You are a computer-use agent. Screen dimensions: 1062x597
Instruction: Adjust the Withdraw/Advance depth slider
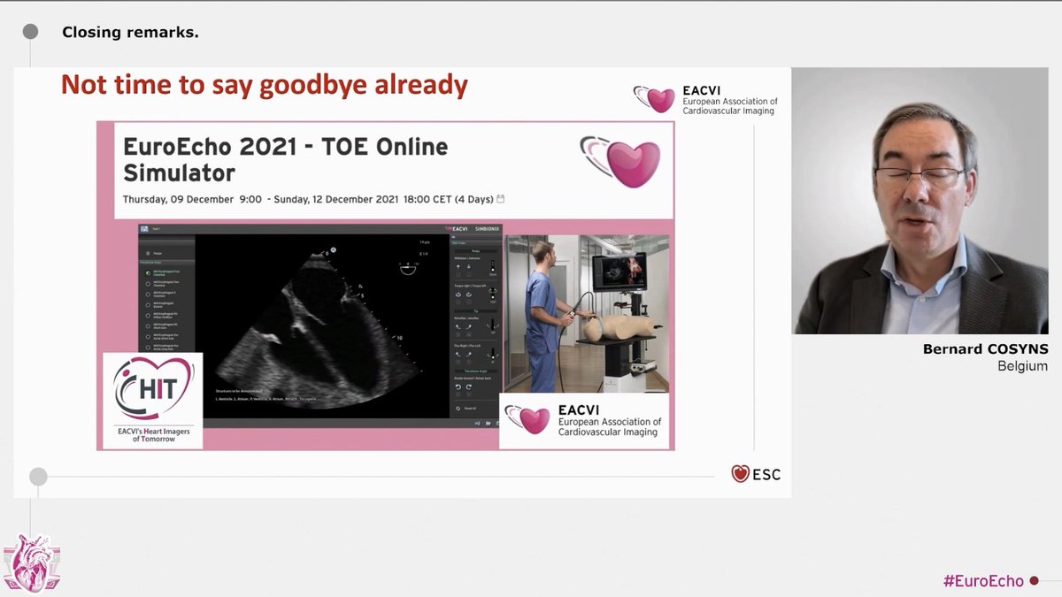[x=492, y=266]
